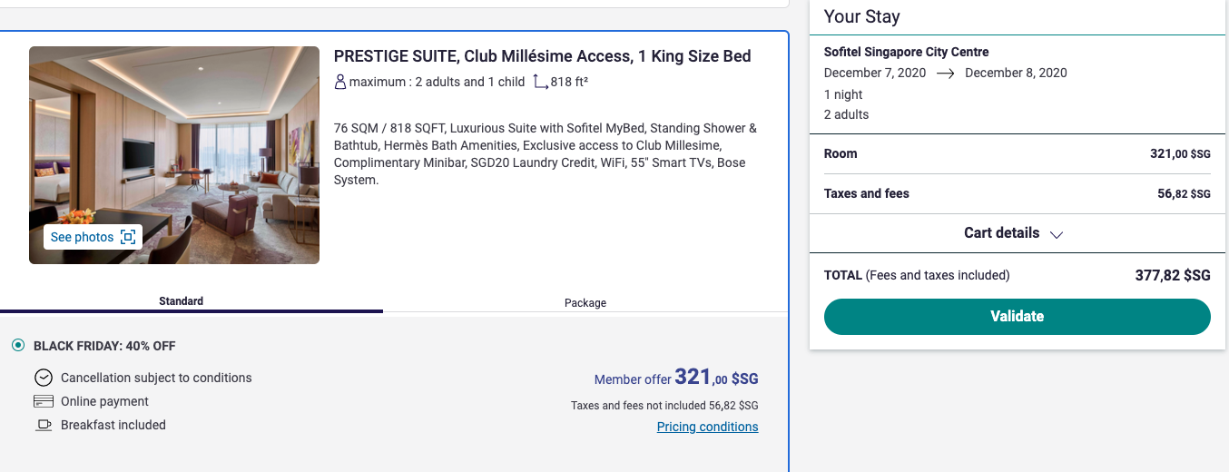The width and height of the screenshot is (1229, 472).
Task: Click the cancellation conditions clock icon
Action: tap(43, 378)
